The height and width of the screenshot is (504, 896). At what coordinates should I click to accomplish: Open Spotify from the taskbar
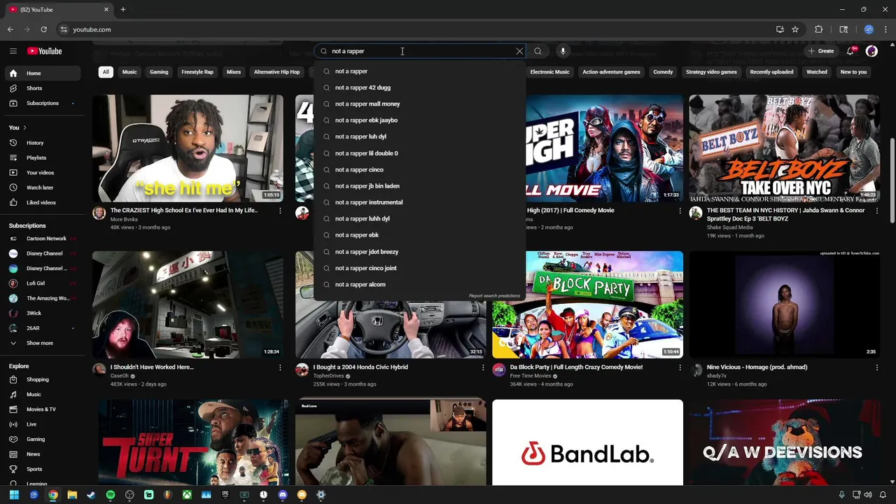coord(111,495)
